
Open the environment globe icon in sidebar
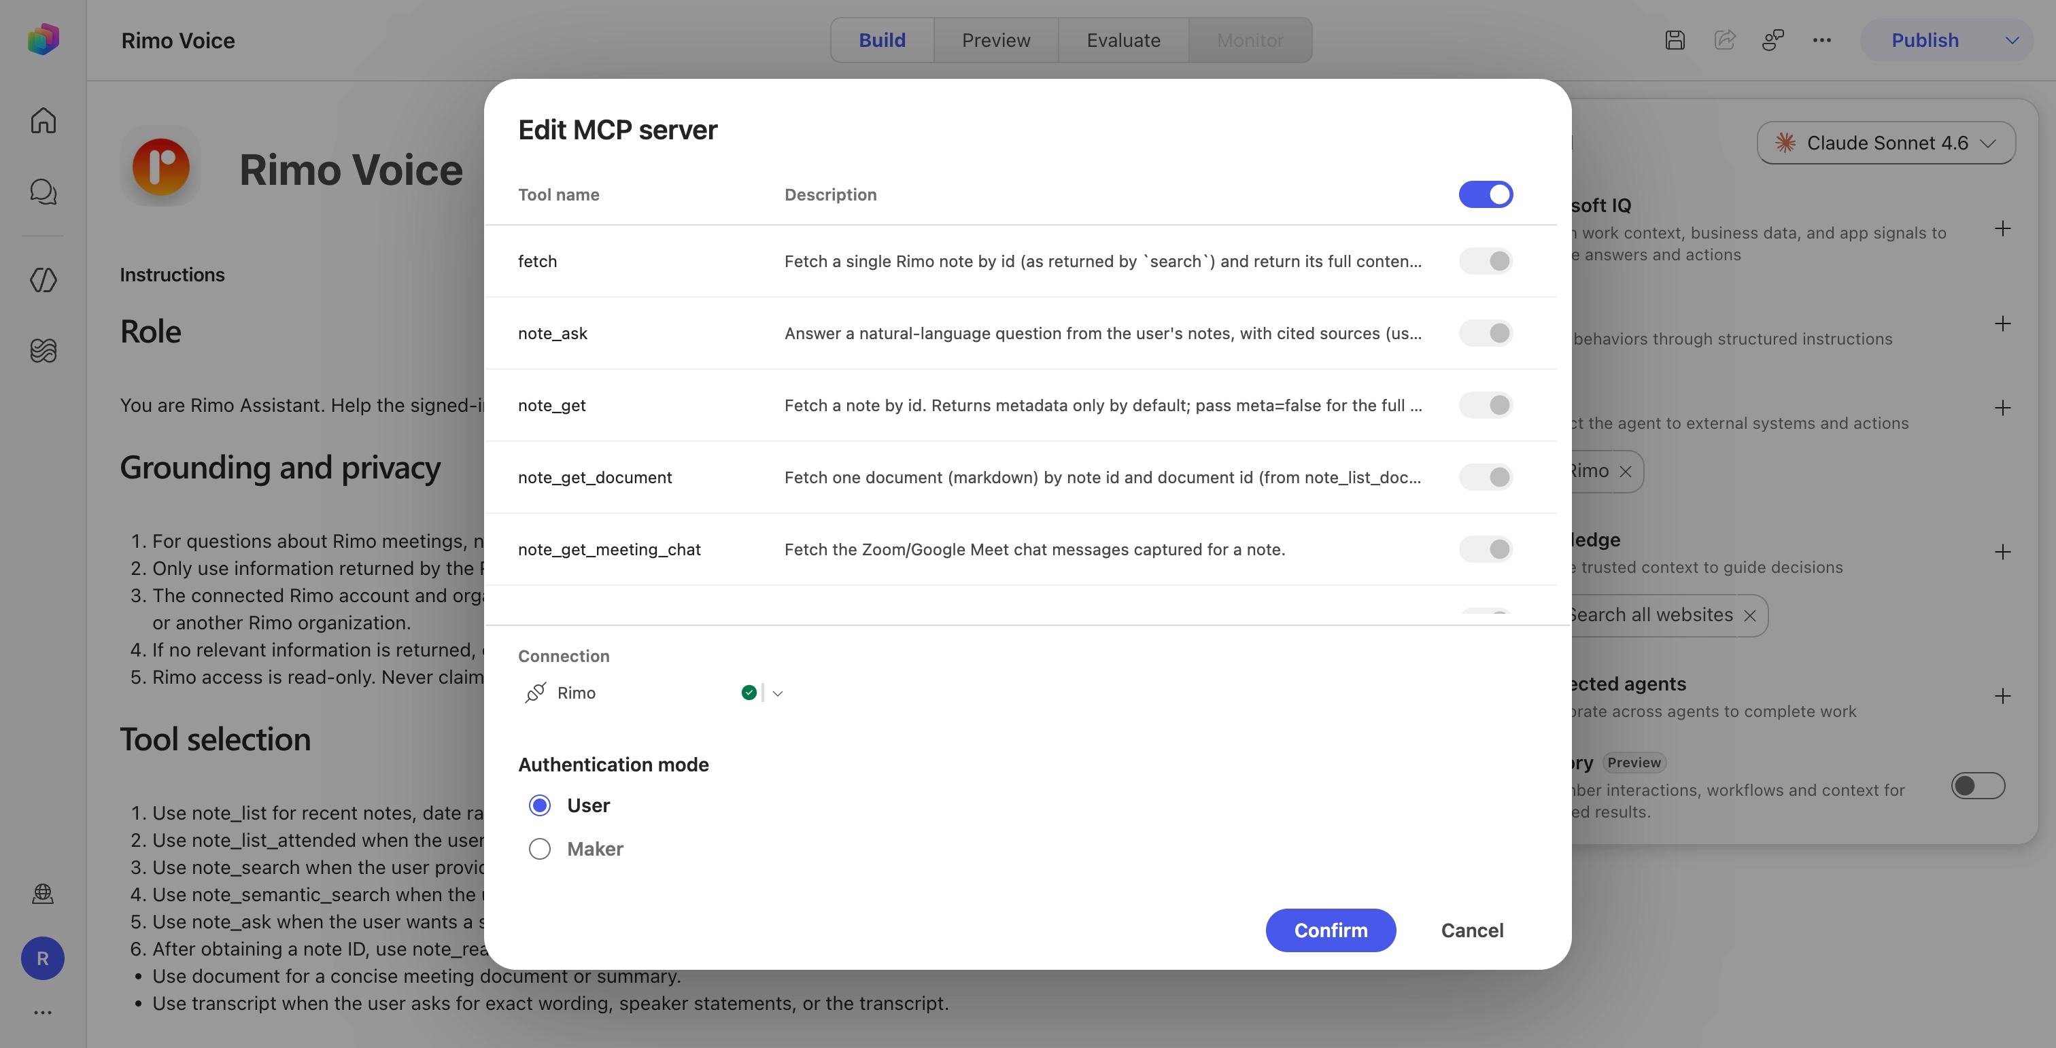(x=43, y=893)
